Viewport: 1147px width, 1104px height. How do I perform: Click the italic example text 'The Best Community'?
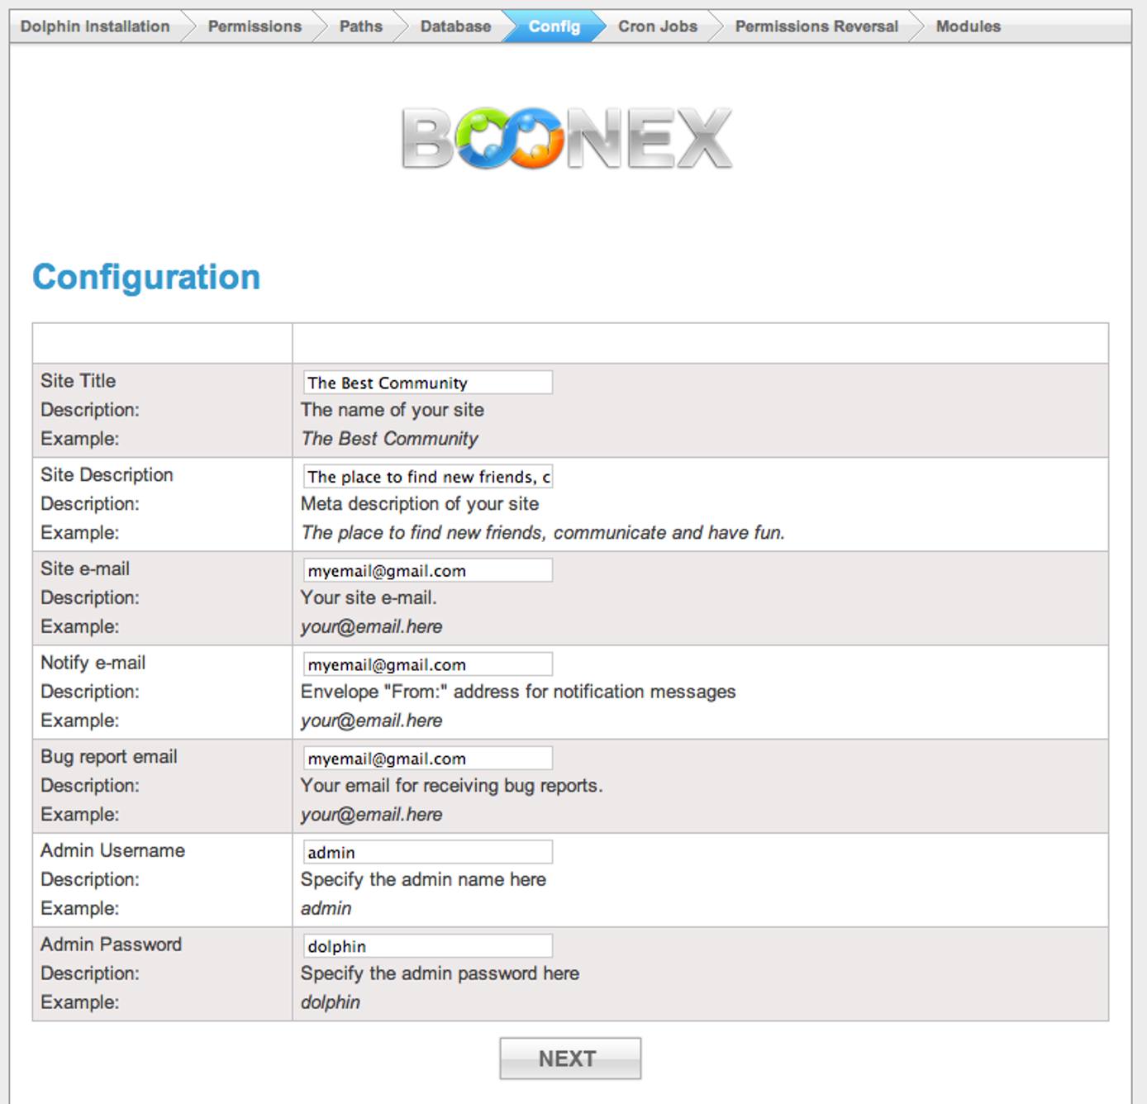tap(389, 439)
